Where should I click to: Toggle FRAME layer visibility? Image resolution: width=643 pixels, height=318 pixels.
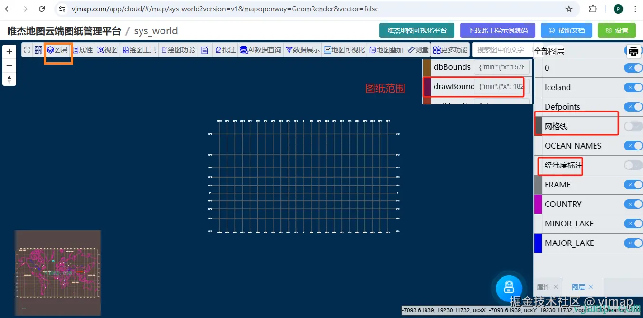tap(633, 185)
